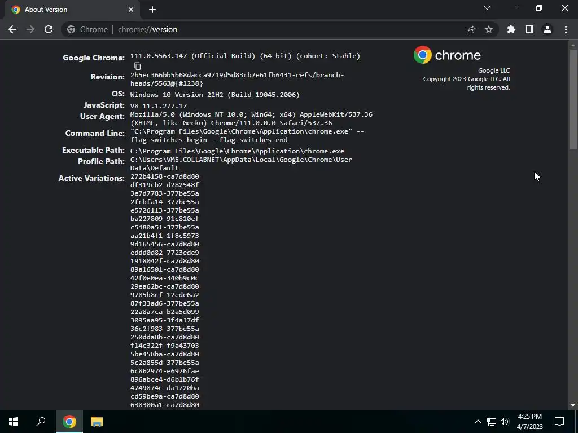Show hidden system tray icons
Screen dimensions: 578x433
click(x=478, y=422)
